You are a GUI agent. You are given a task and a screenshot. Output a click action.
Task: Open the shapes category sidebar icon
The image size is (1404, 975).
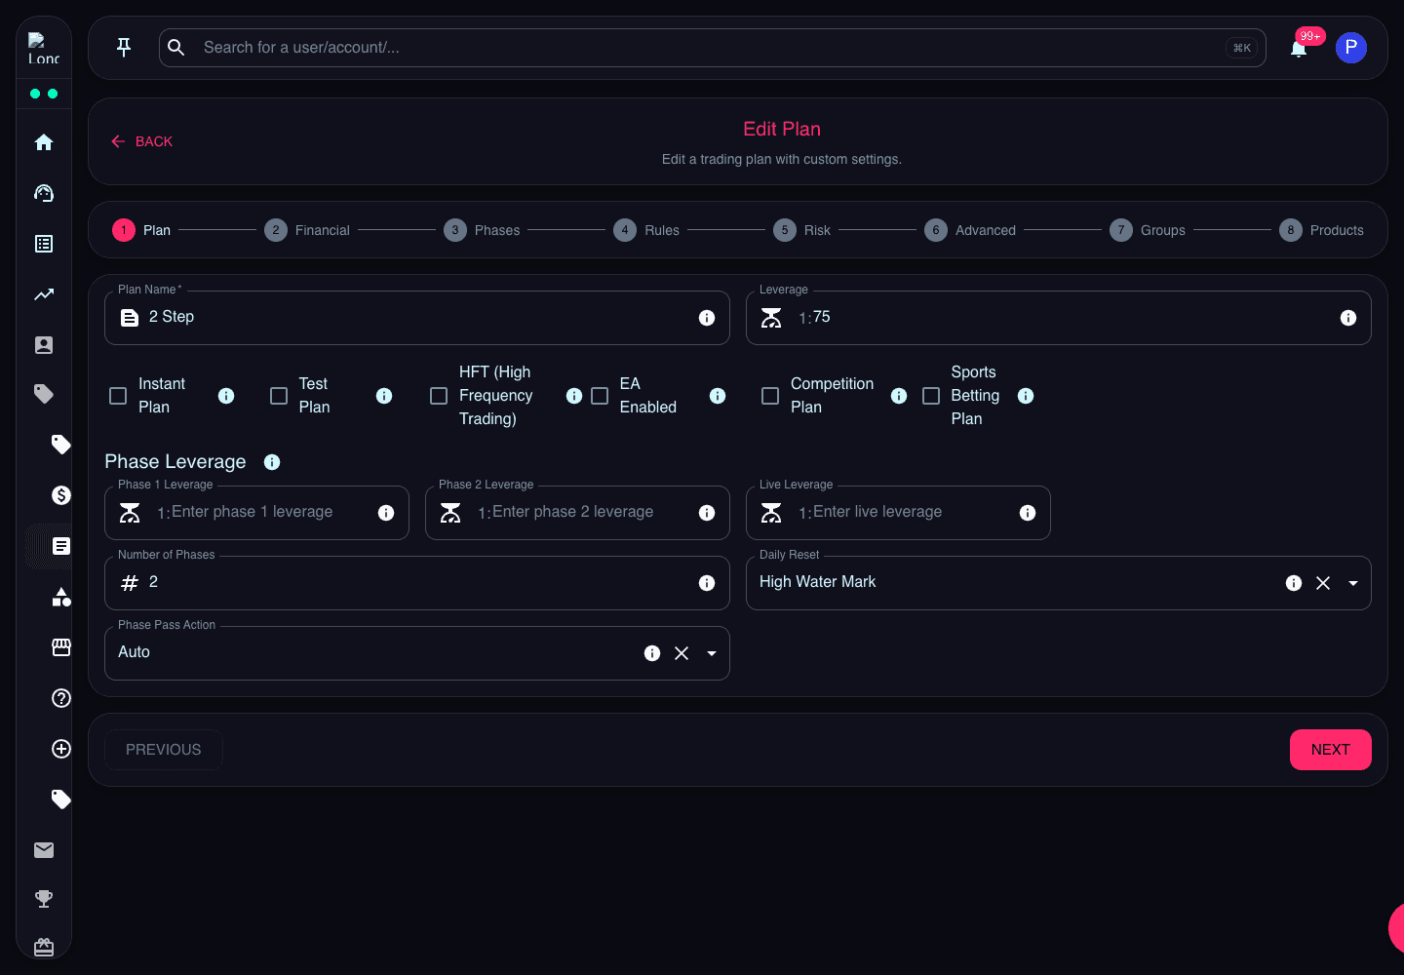coord(61,597)
